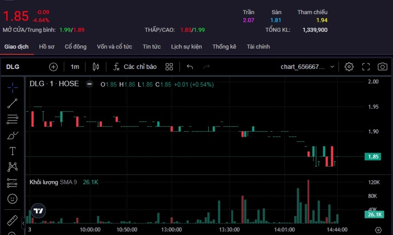Screen dimensions: 393x235
Task: Take a chart snapshot with camera icon
Action: tap(382, 67)
